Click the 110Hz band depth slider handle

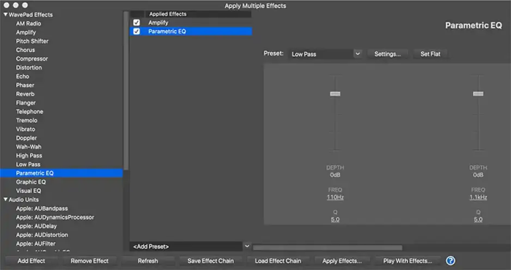point(335,94)
